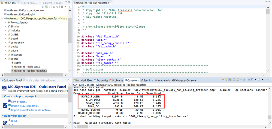This screenshot has height=129, width=272.
Task: Click gears icon beside Build your project section
Action: [5, 123]
